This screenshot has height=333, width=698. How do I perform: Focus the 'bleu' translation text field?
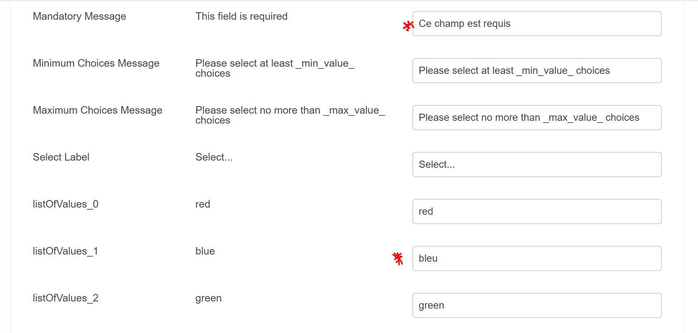537,258
